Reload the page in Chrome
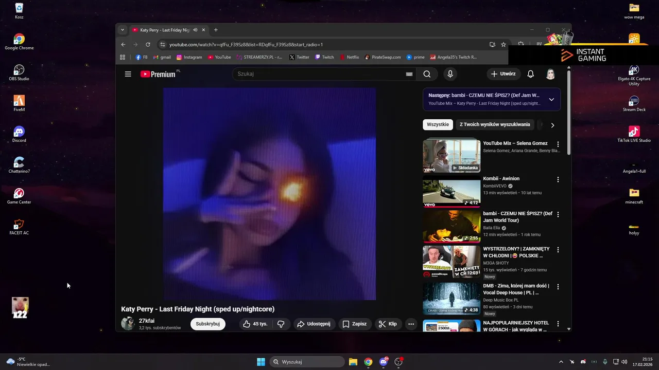This screenshot has height=370, width=659. 148,45
